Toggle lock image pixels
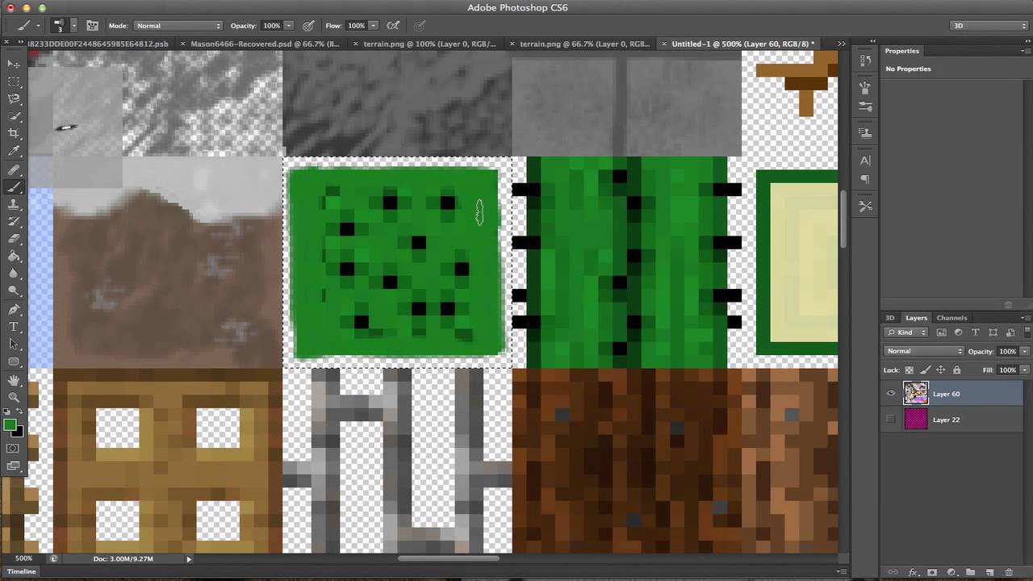Image resolution: width=1033 pixels, height=581 pixels. (x=925, y=370)
